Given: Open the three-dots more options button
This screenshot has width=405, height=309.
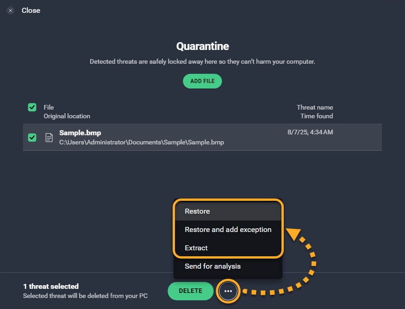Looking at the screenshot, I should tap(228, 291).
